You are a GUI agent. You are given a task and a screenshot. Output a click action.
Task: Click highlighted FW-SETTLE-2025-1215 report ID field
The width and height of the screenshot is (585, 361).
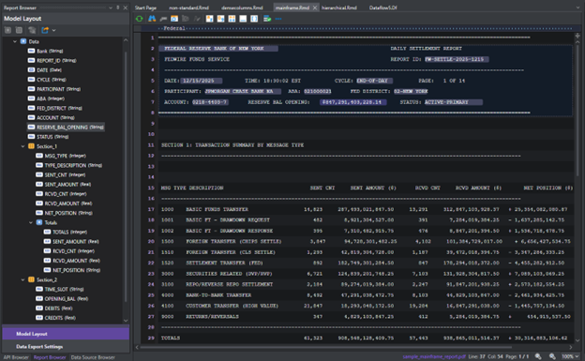457,59
